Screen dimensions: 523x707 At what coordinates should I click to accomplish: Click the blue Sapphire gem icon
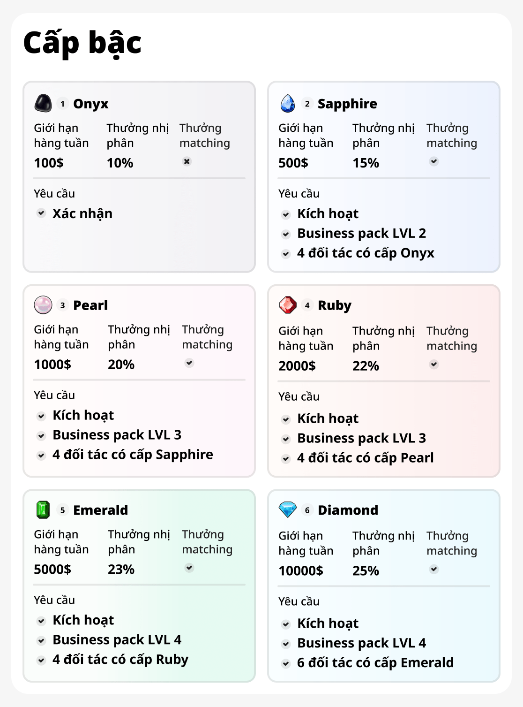(288, 103)
